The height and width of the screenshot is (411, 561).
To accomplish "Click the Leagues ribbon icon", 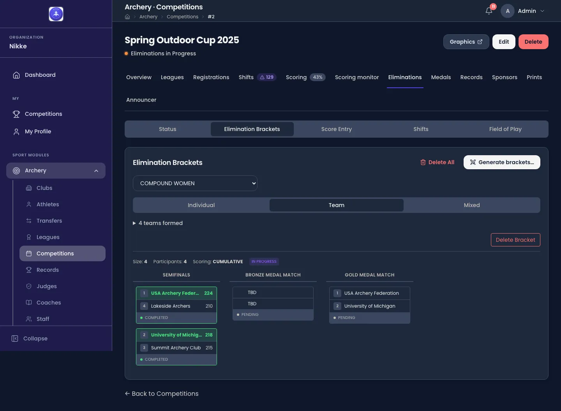I will point(29,237).
